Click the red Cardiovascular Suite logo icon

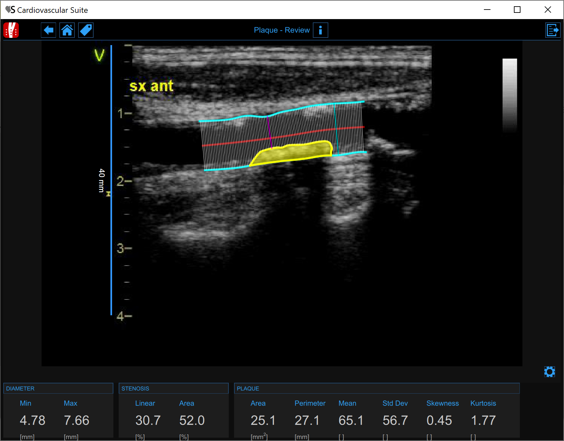point(11,30)
